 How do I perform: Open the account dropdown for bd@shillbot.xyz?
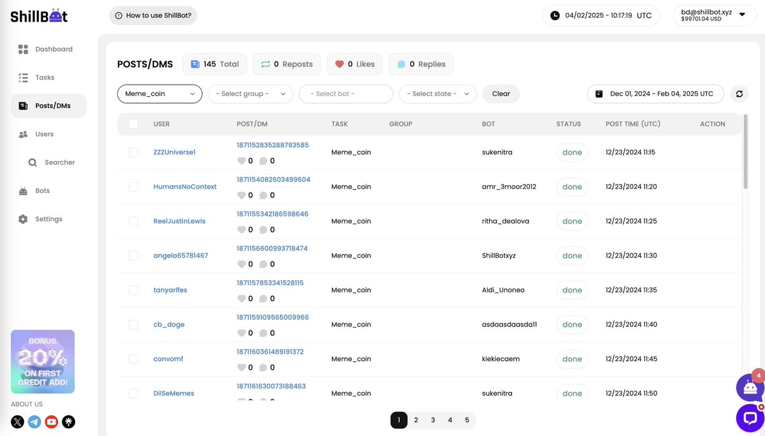[x=715, y=15]
